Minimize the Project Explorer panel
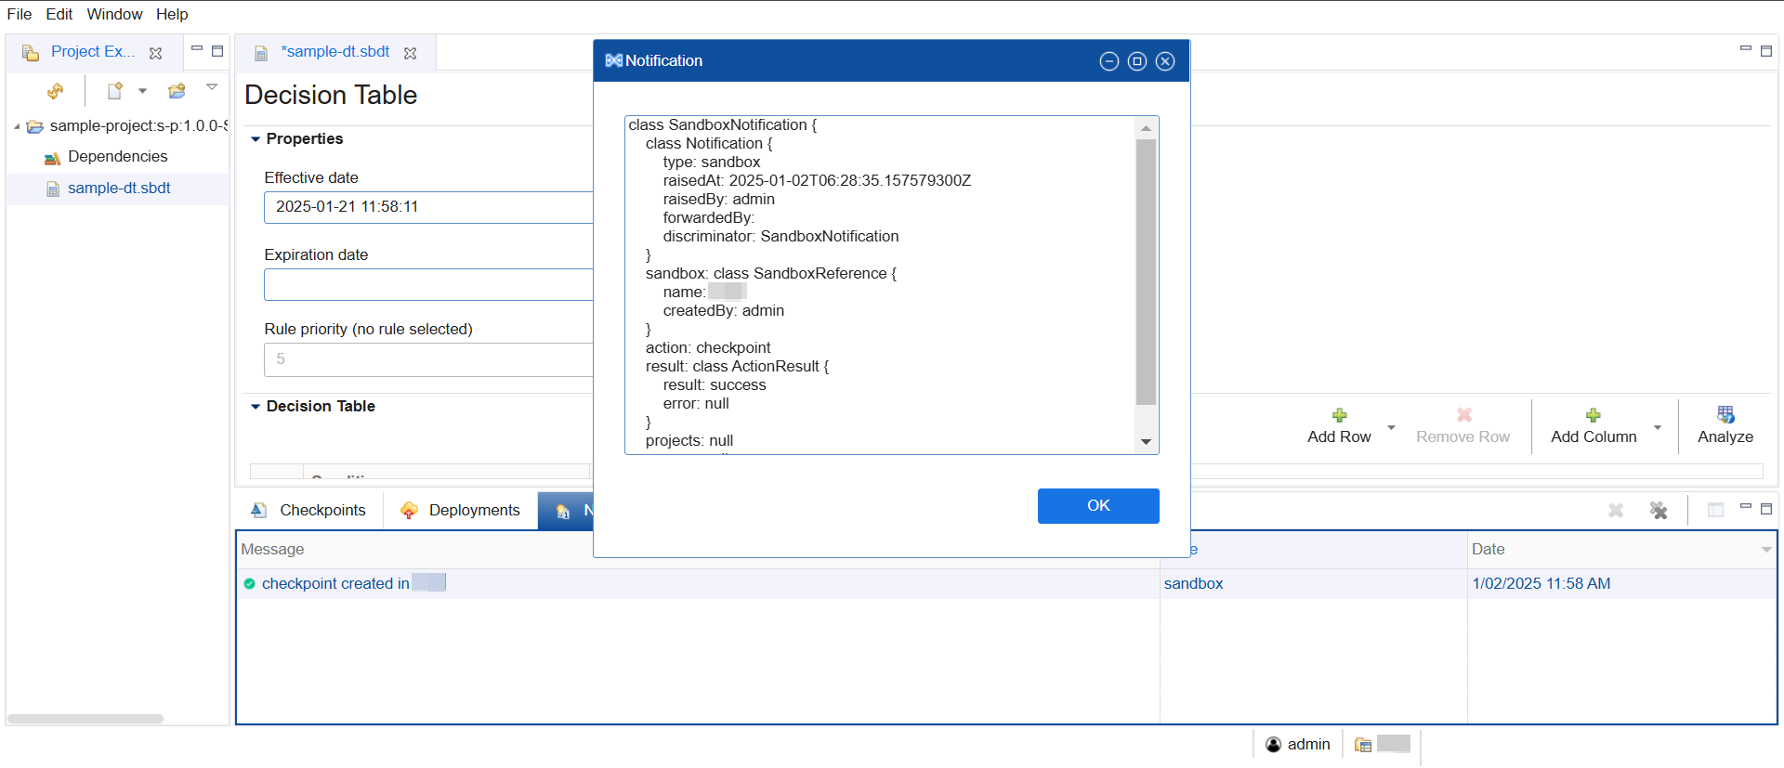The height and width of the screenshot is (768, 1784). (x=197, y=49)
